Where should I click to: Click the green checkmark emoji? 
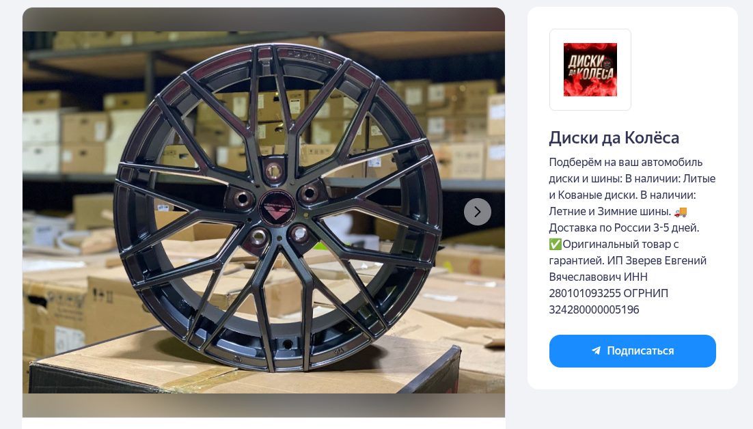[555, 245]
